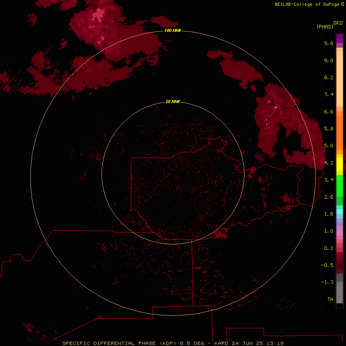Screen dimensions: 346x346
Task: Click the 7.4 scale value
Action: (x=329, y=95)
